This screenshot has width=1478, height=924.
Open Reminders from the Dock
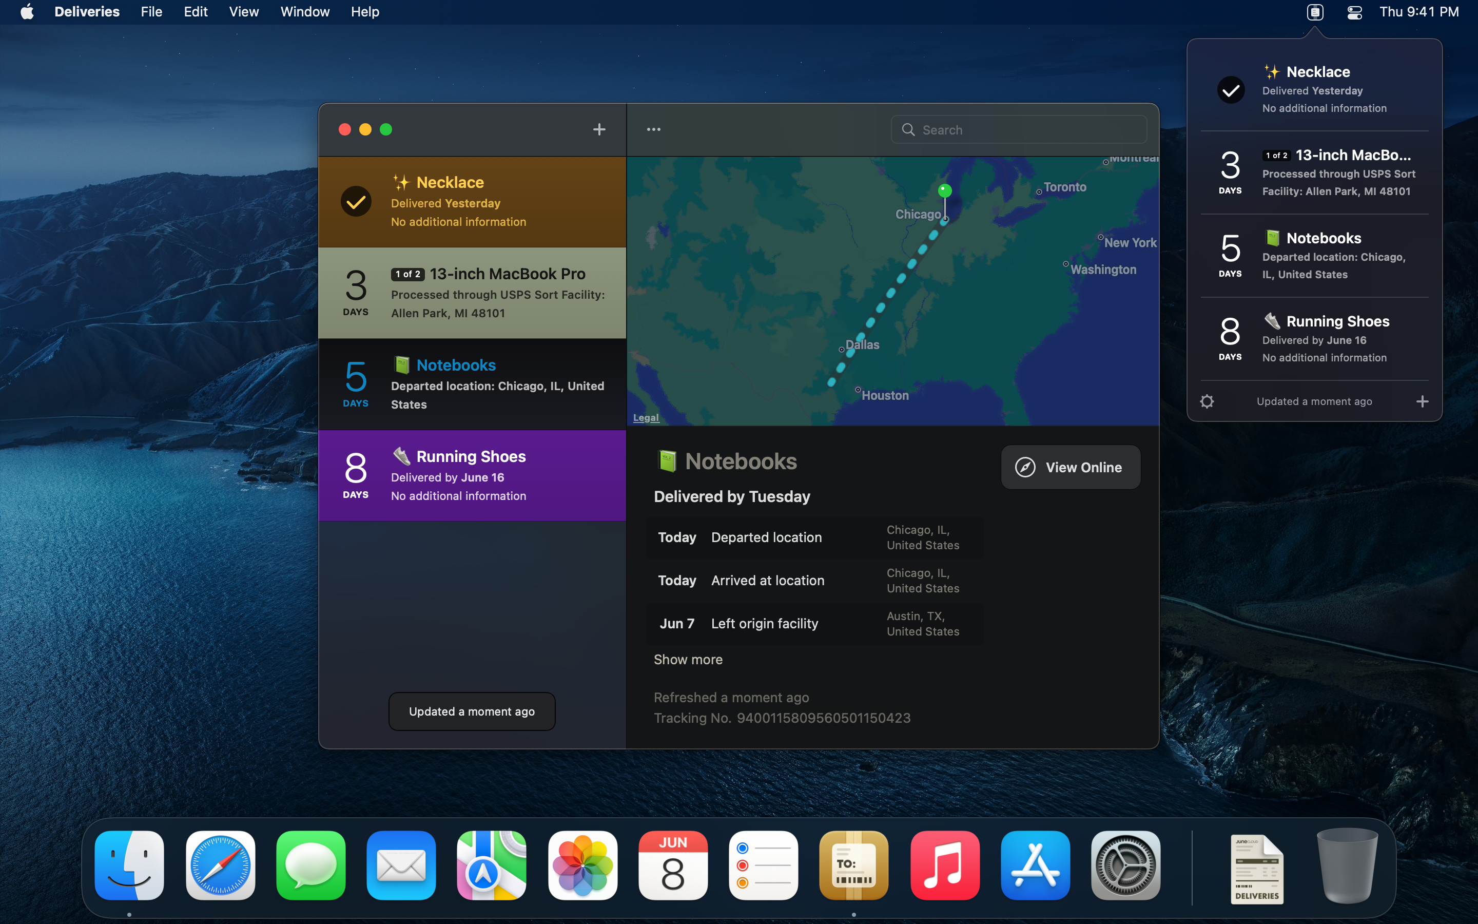point(764,865)
